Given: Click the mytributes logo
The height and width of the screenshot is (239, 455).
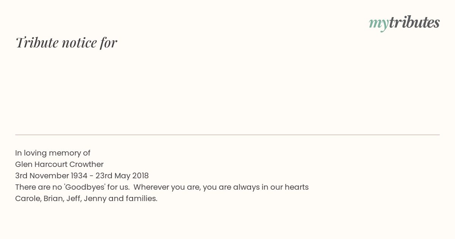Looking at the screenshot, I should pos(404,23).
